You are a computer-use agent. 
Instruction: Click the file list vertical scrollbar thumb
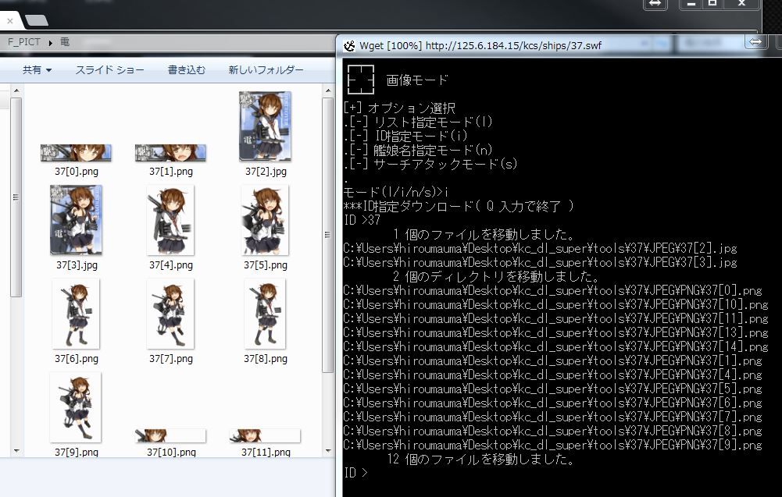[x=327, y=235]
